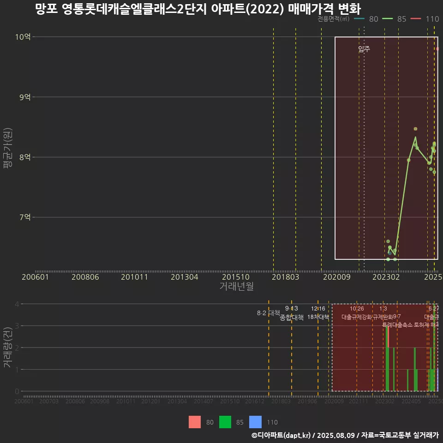This screenshot has width=443, height=443.
Task: Click the red 110 line key in price legend
Action: [416, 19]
